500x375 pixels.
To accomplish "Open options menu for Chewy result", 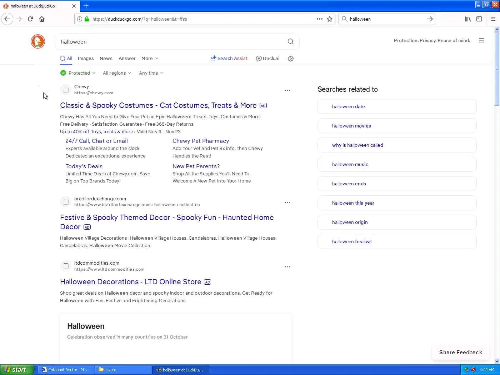I will point(287,90).
